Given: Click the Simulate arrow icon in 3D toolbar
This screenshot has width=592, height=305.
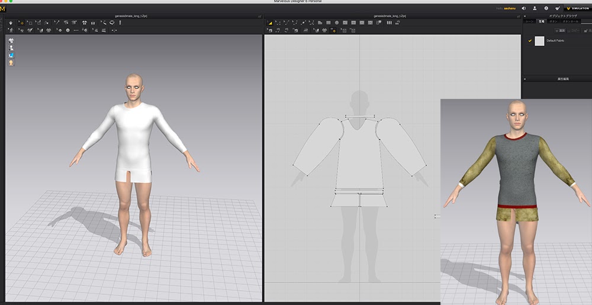Looking at the screenshot, I should 11,23.
